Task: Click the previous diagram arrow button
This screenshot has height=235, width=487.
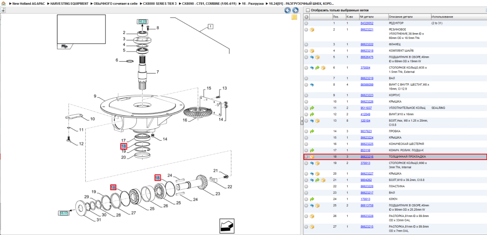Action: [x=288, y=10]
